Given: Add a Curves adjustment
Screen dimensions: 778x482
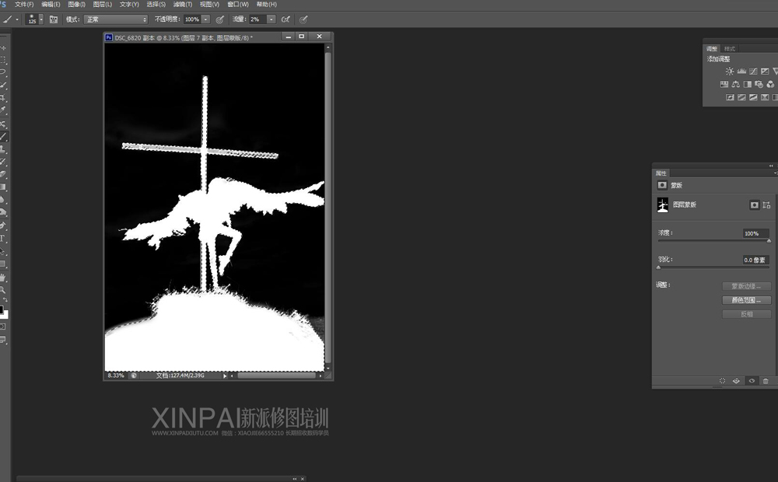Looking at the screenshot, I should [x=753, y=72].
